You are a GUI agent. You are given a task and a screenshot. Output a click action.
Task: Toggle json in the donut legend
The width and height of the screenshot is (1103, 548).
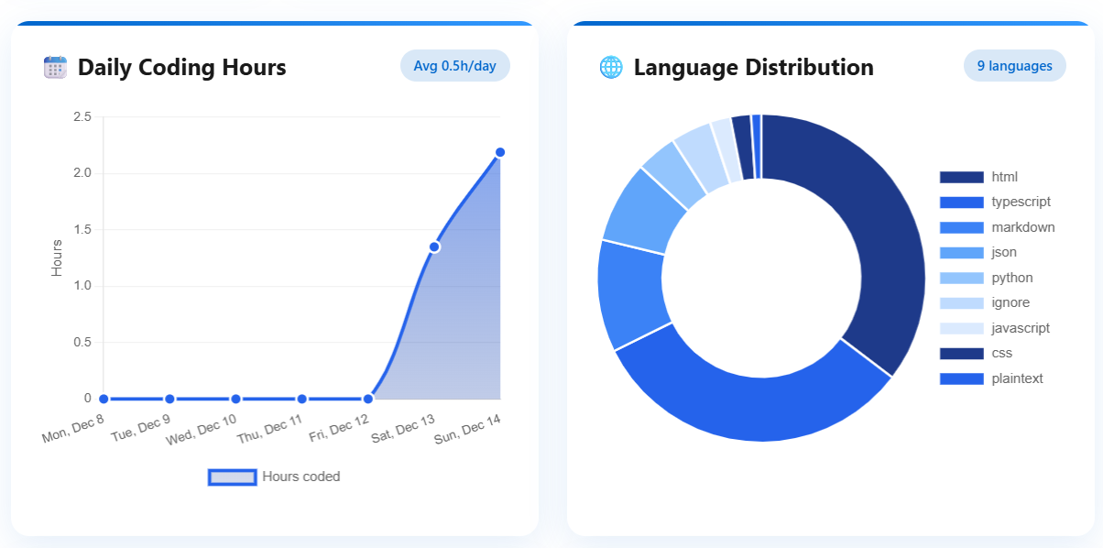[978, 252]
